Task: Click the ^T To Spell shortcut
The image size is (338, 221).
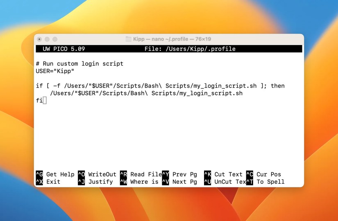Action: coord(265,182)
